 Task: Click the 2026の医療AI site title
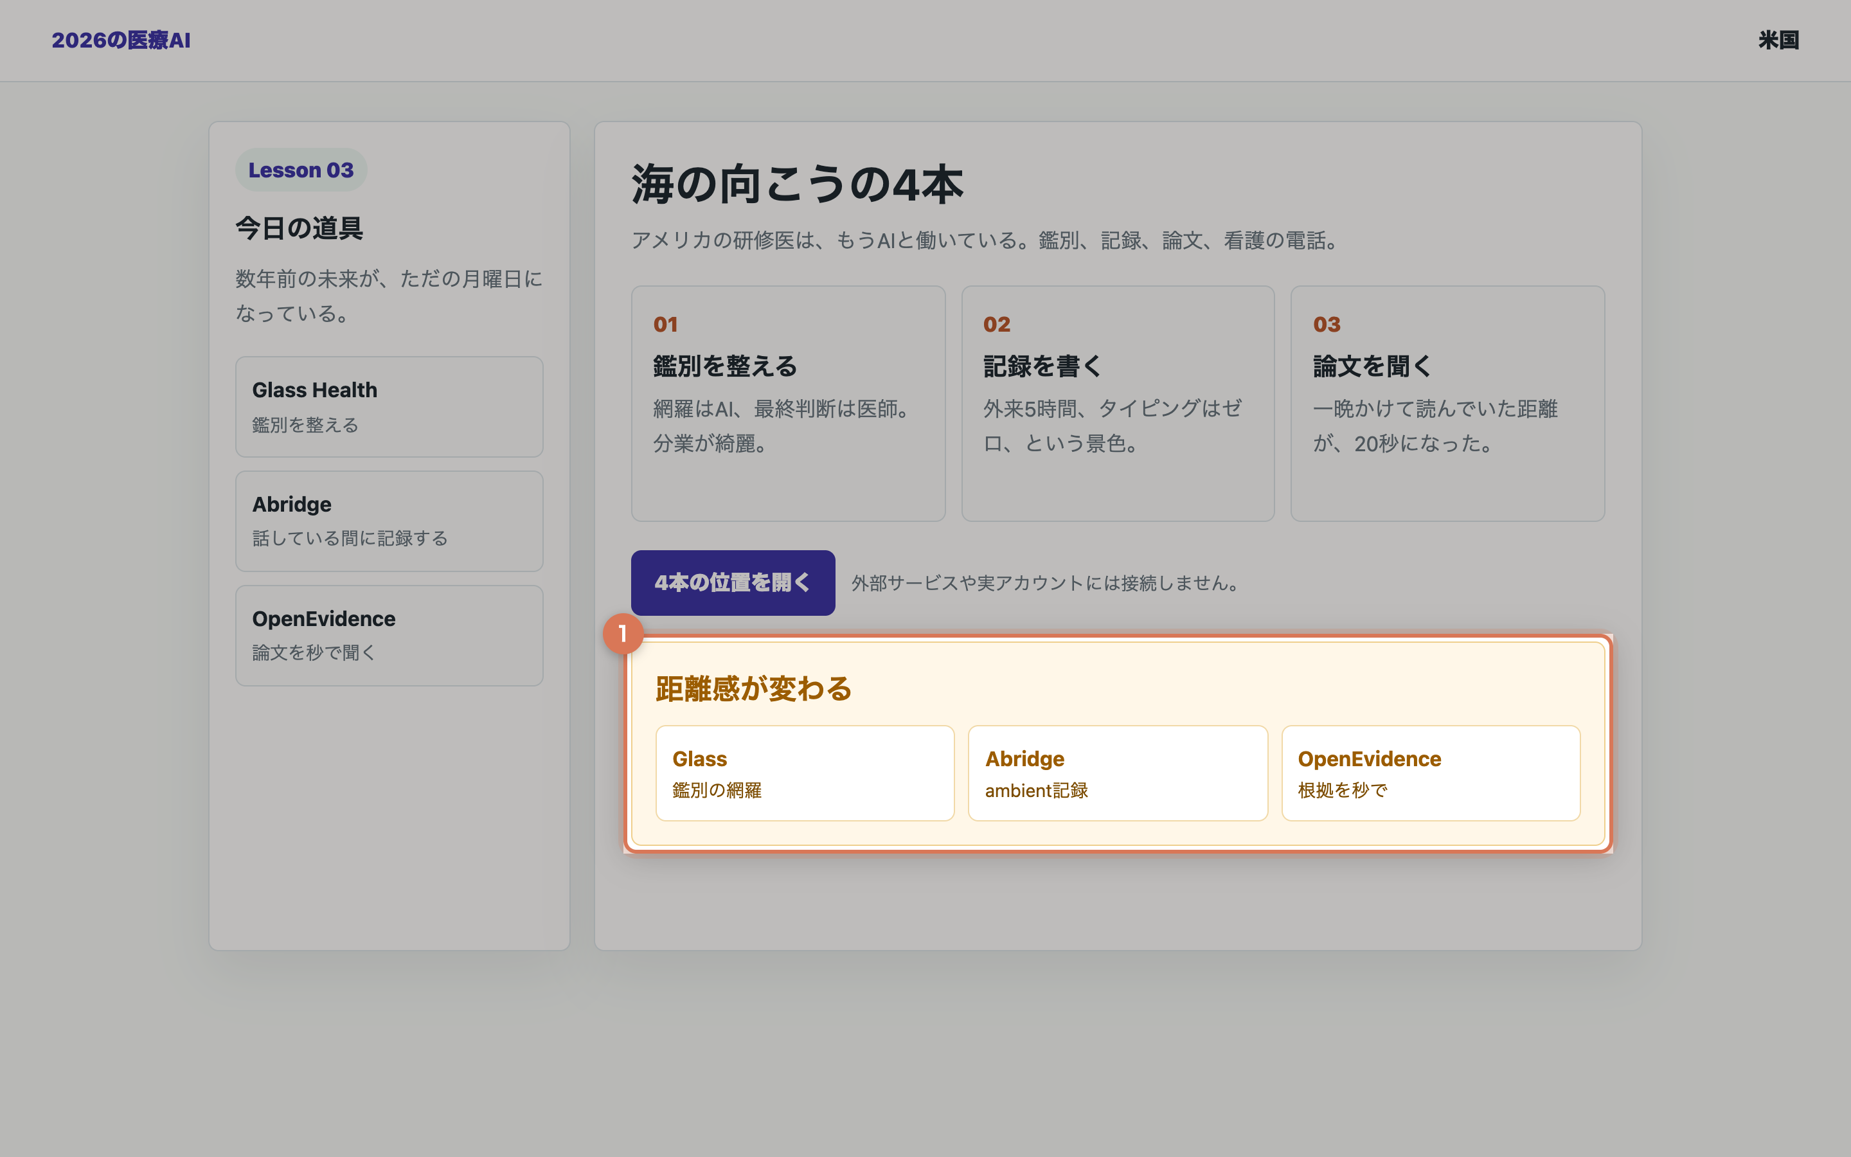(x=121, y=40)
